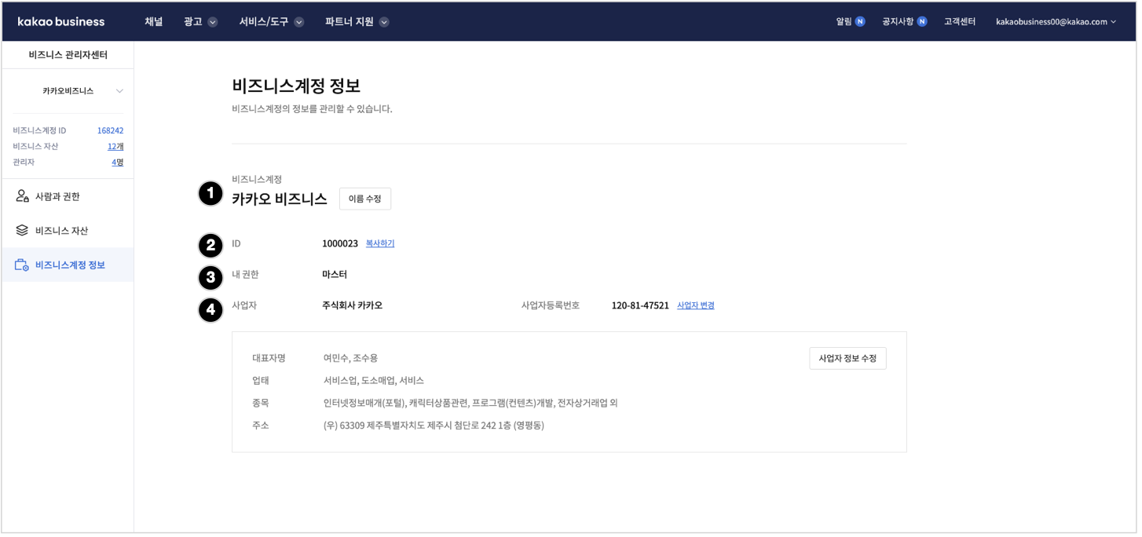Expand the 광고 dropdown menu
Image resolution: width=1142 pixels, height=537 pixels.
200,22
